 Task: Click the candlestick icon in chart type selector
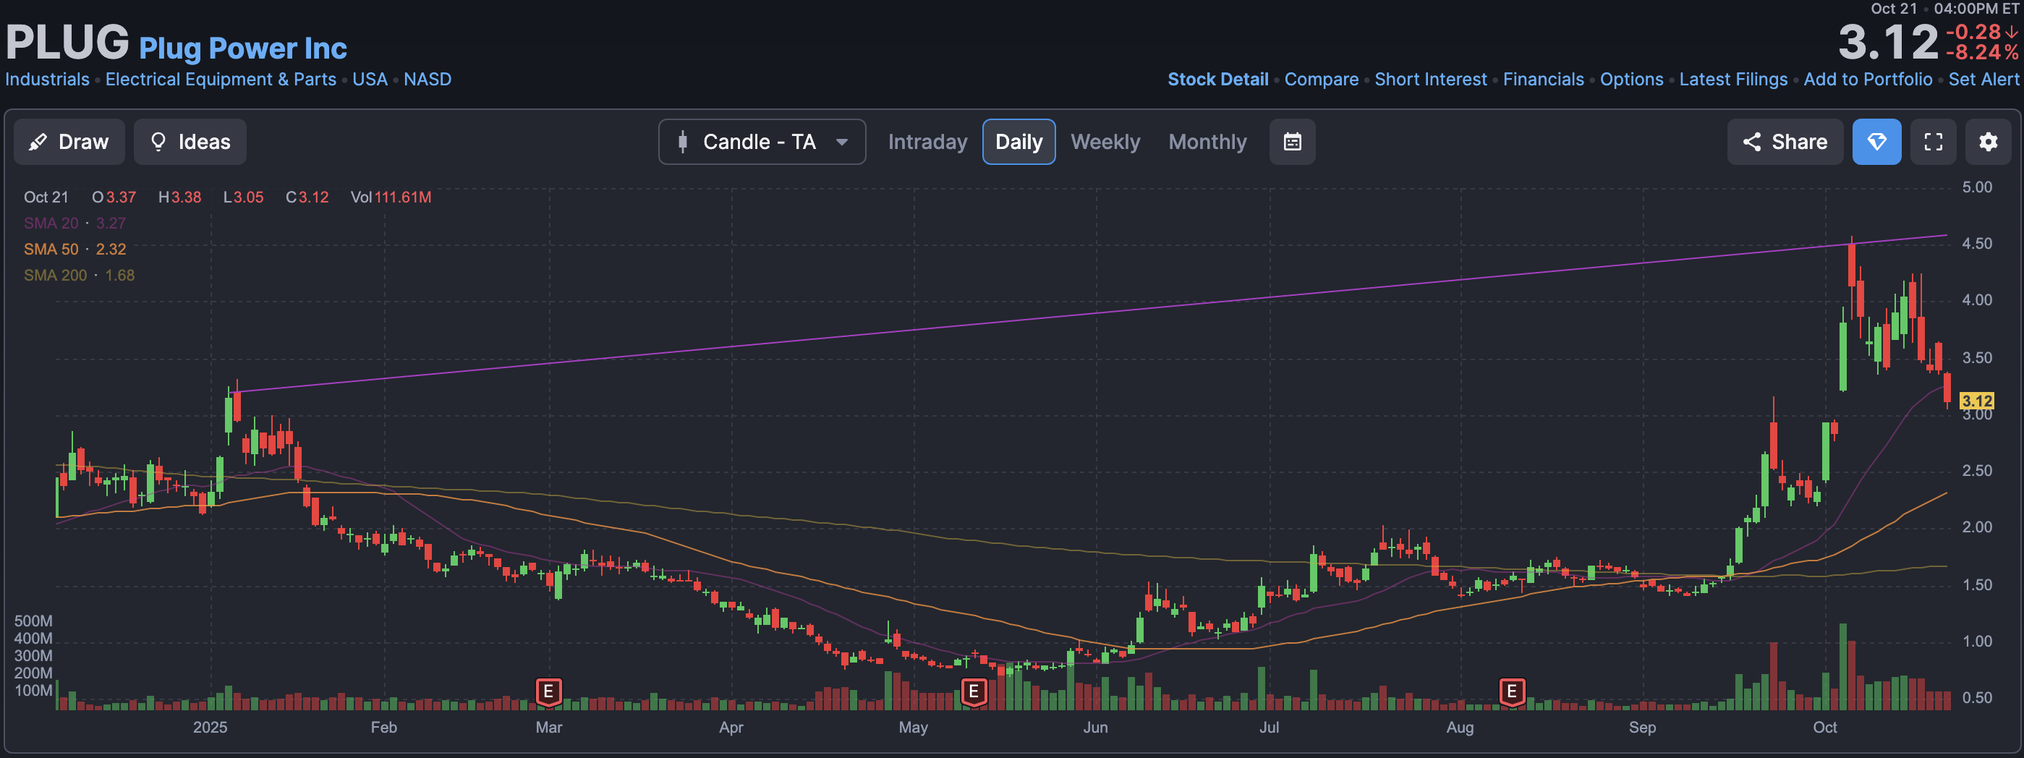(683, 141)
